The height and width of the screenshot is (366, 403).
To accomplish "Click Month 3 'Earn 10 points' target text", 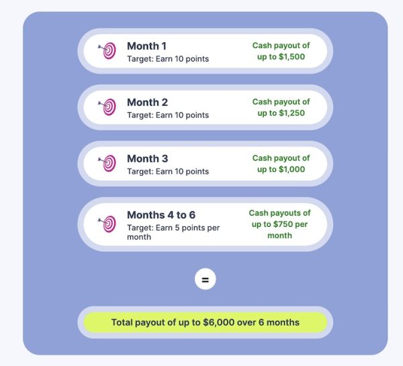I will (168, 172).
